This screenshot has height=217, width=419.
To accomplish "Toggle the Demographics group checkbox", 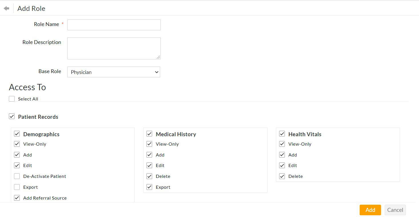I will (17, 134).
